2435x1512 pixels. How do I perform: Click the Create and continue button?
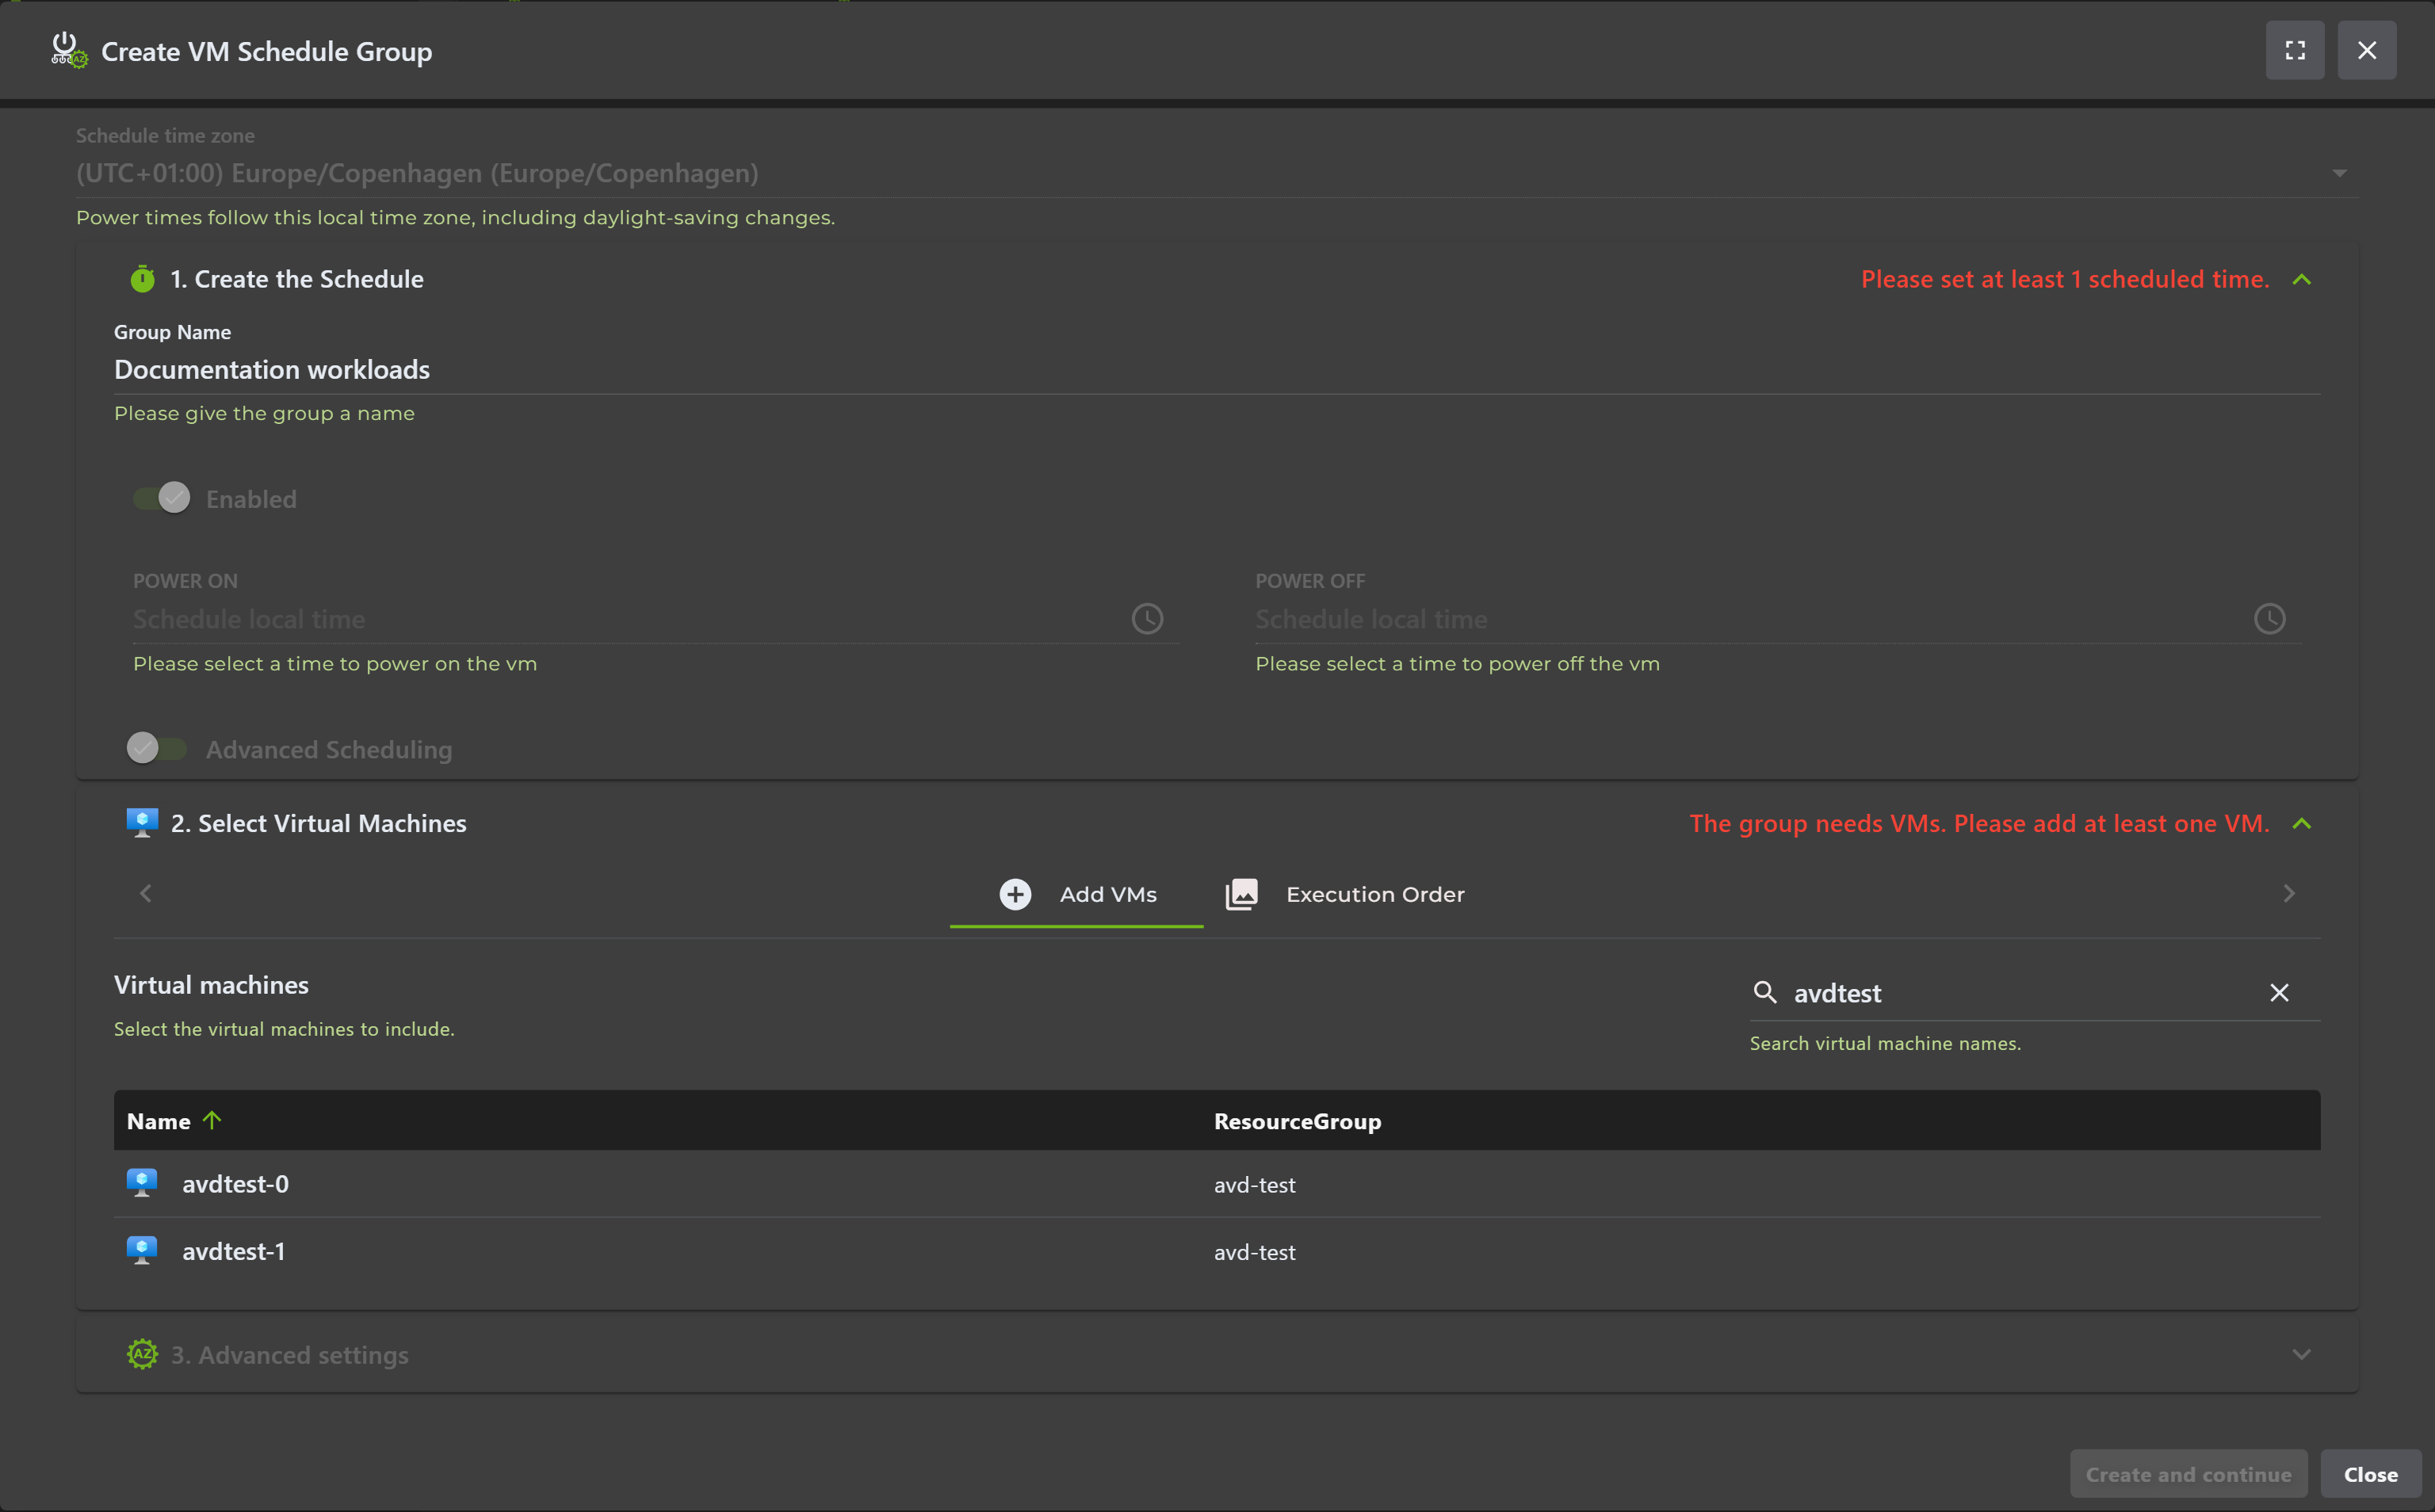click(2188, 1474)
